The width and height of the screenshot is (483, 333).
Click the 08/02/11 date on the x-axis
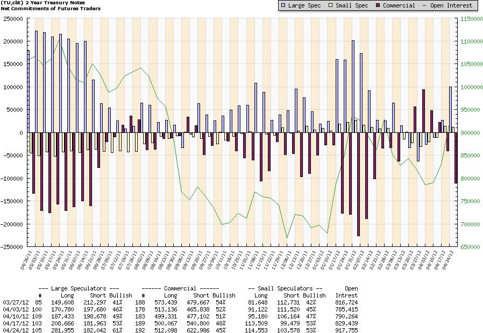(x=140, y=260)
